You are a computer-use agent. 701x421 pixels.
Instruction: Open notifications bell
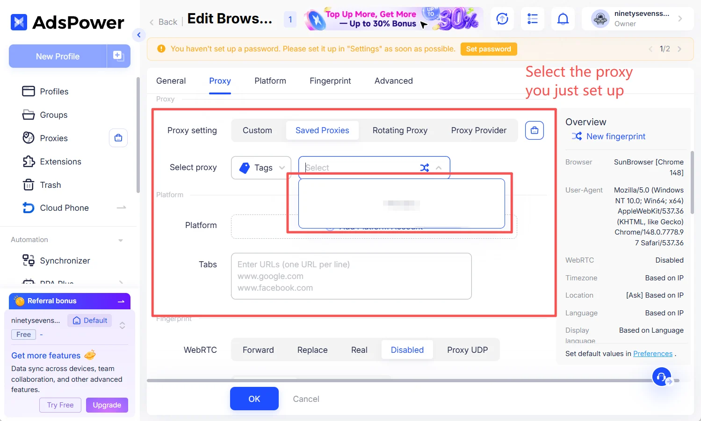(x=563, y=19)
